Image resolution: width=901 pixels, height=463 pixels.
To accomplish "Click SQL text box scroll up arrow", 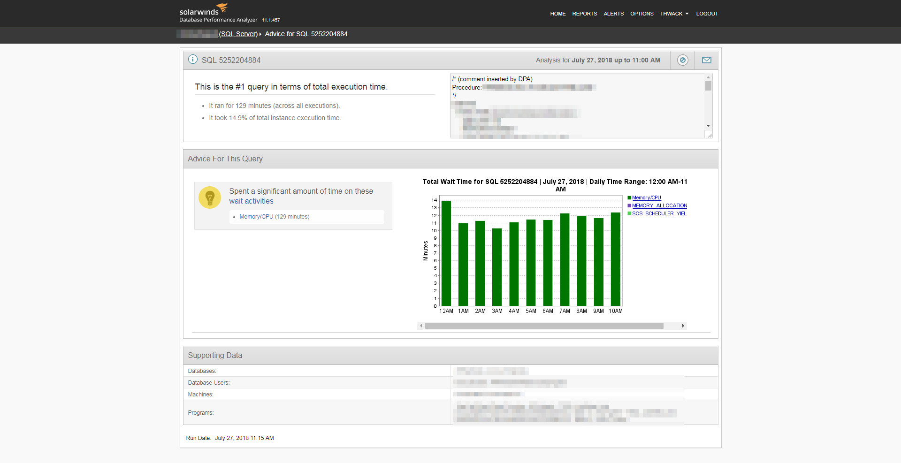I will pyautogui.click(x=708, y=77).
